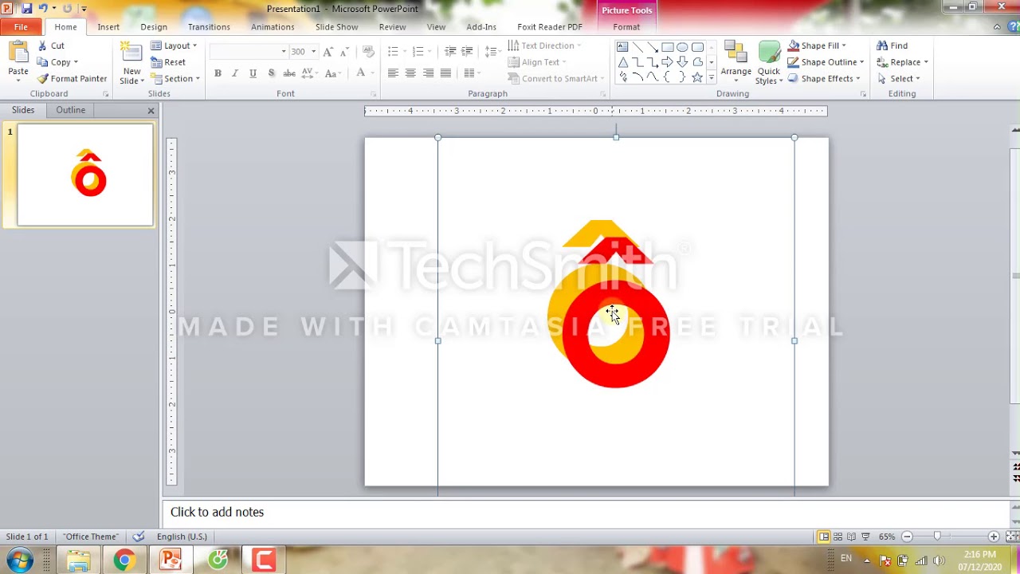Screen dimensions: 1020x574
Task: Toggle Underline formatting
Action: coord(253,73)
